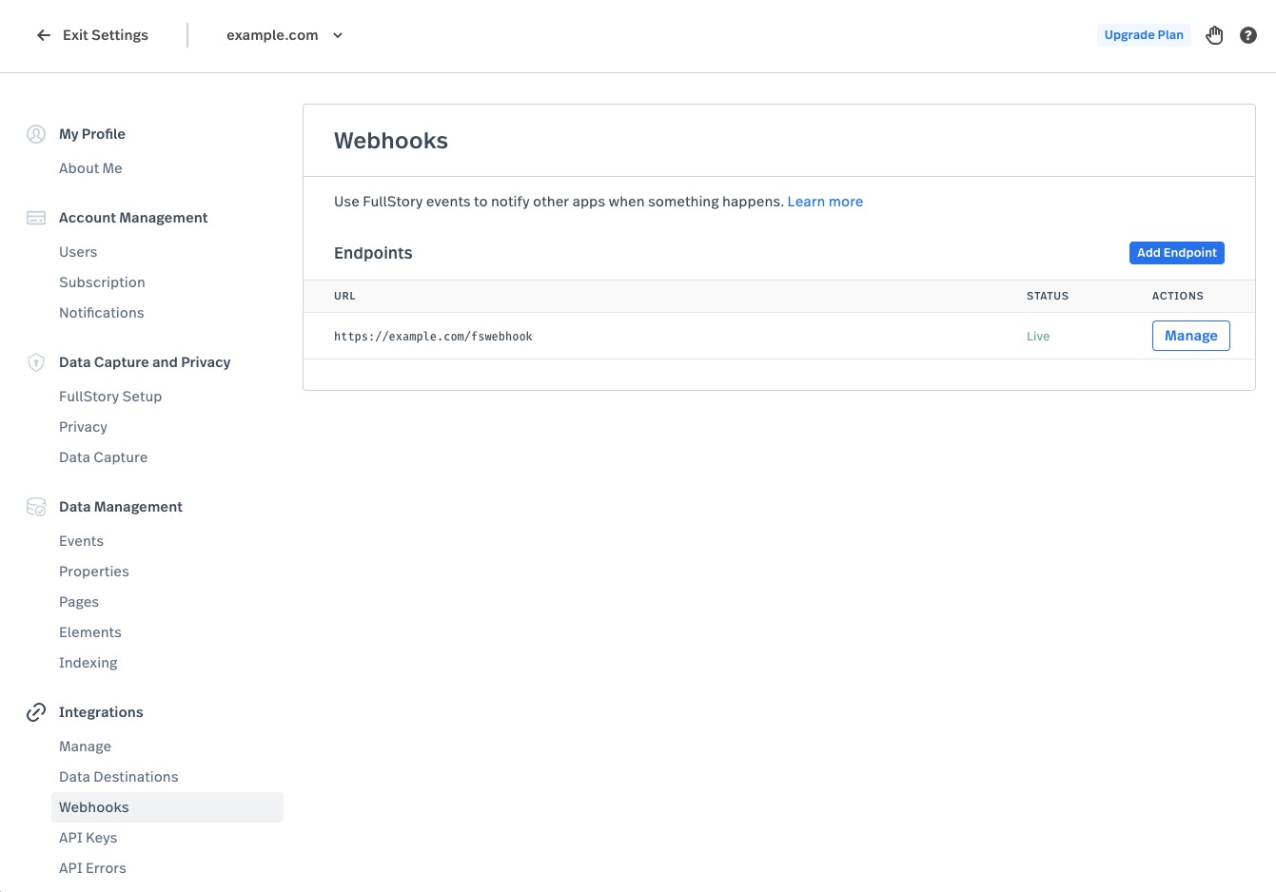This screenshot has height=892, width=1276.
Task: Open Manage under Integrations
Action: tap(85, 747)
